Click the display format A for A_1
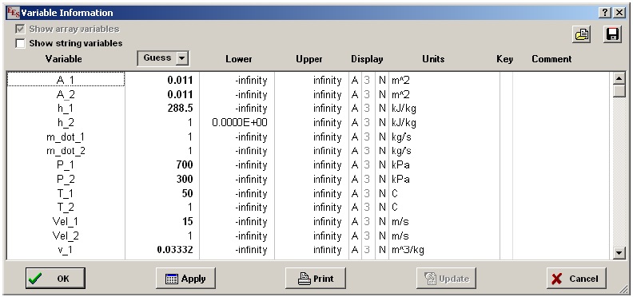 tap(355, 81)
